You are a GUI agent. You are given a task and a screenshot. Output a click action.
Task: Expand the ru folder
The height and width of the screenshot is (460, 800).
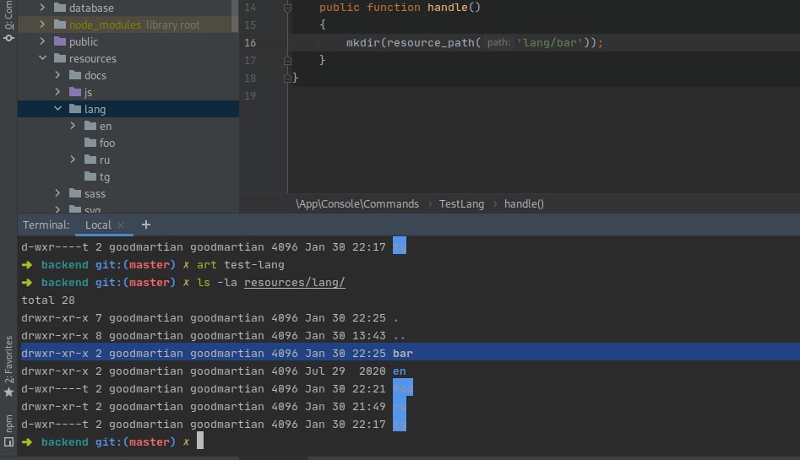pyautogui.click(x=73, y=160)
